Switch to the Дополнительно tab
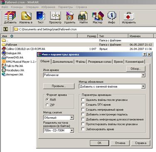 pyautogui.click(x=63, y=62)
